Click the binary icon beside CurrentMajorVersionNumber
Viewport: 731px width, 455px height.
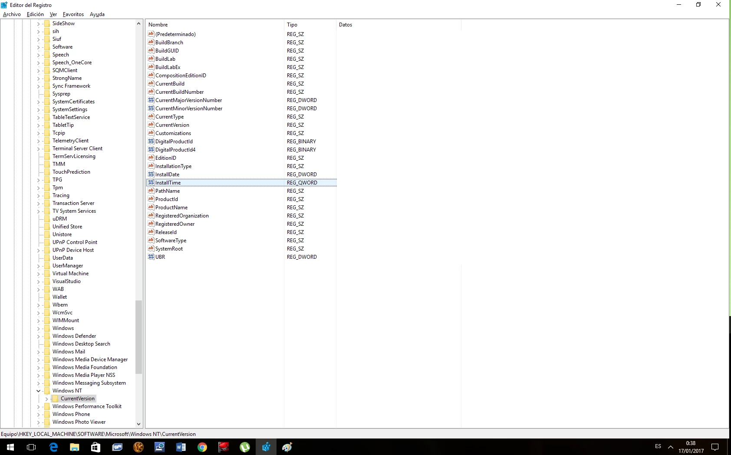tap(151, 100)
